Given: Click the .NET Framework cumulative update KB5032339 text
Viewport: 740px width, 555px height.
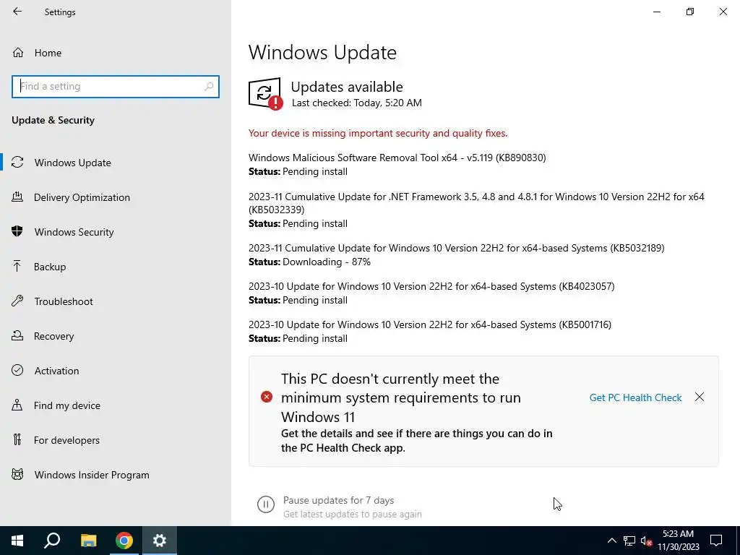Looking at the screenshot, I should (x=476, y=203).
